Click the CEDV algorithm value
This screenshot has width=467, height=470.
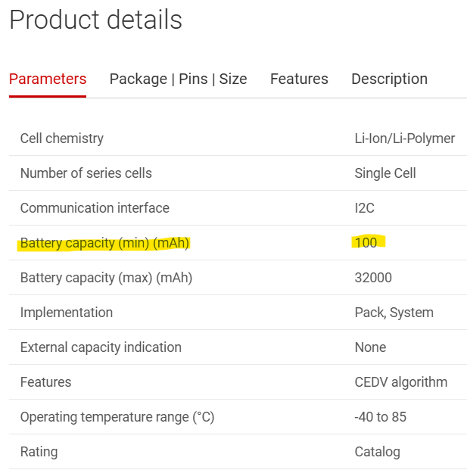(x=400, y=382)
